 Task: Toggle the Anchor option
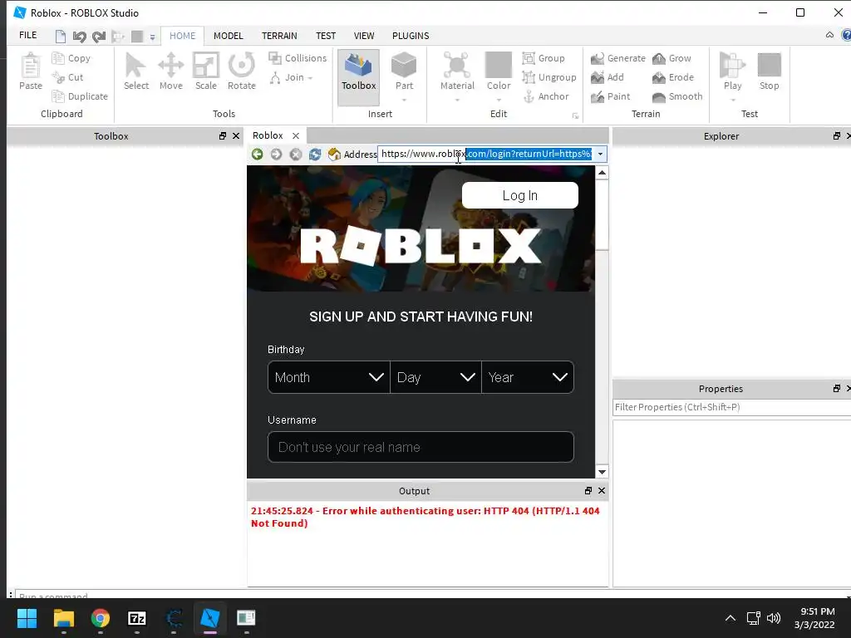[x=546, y=96]
